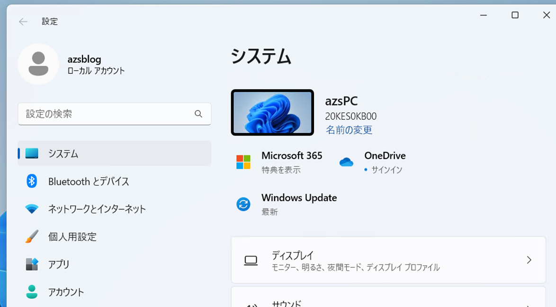Screen dimensions: 556x307
Task: Click the search magnifier icon
Action: tap(198, 114)
